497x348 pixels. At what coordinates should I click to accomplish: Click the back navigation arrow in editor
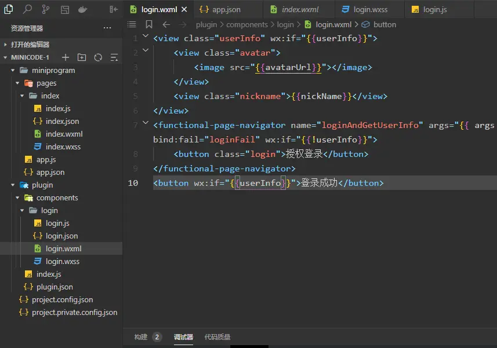[166, 24]
